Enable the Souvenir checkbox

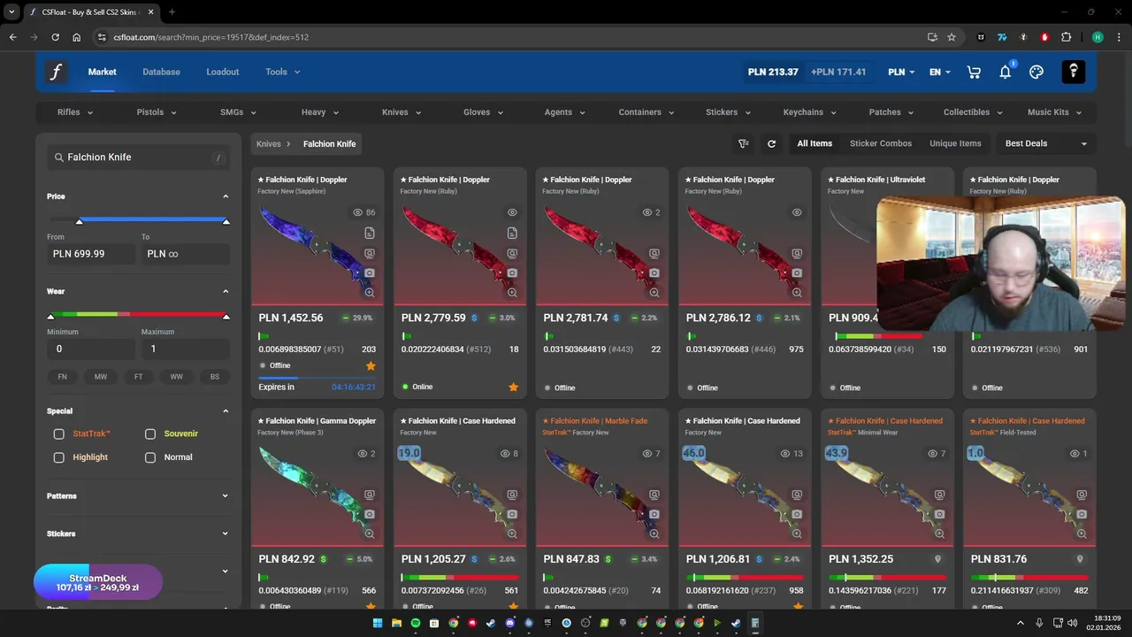[150, 434]
